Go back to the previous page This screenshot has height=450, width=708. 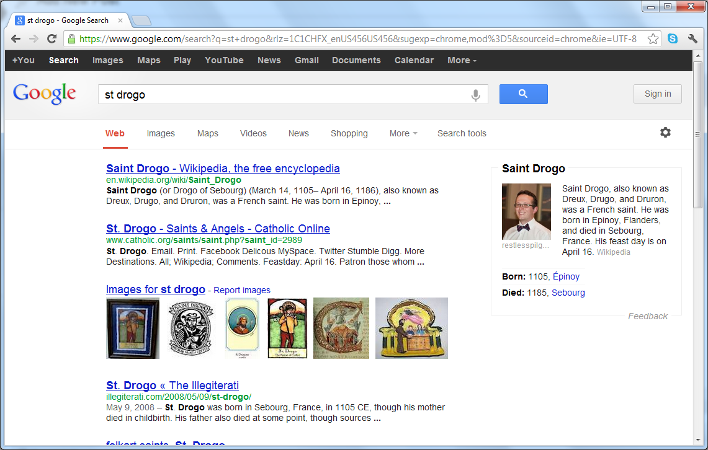click(x=16, y=39)
